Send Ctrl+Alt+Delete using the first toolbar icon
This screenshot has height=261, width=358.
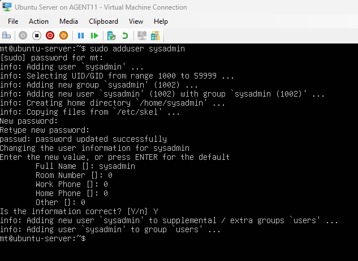point(8,35)
